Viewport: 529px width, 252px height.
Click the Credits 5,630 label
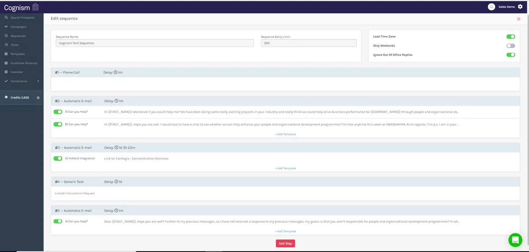[x=20, y=97]
